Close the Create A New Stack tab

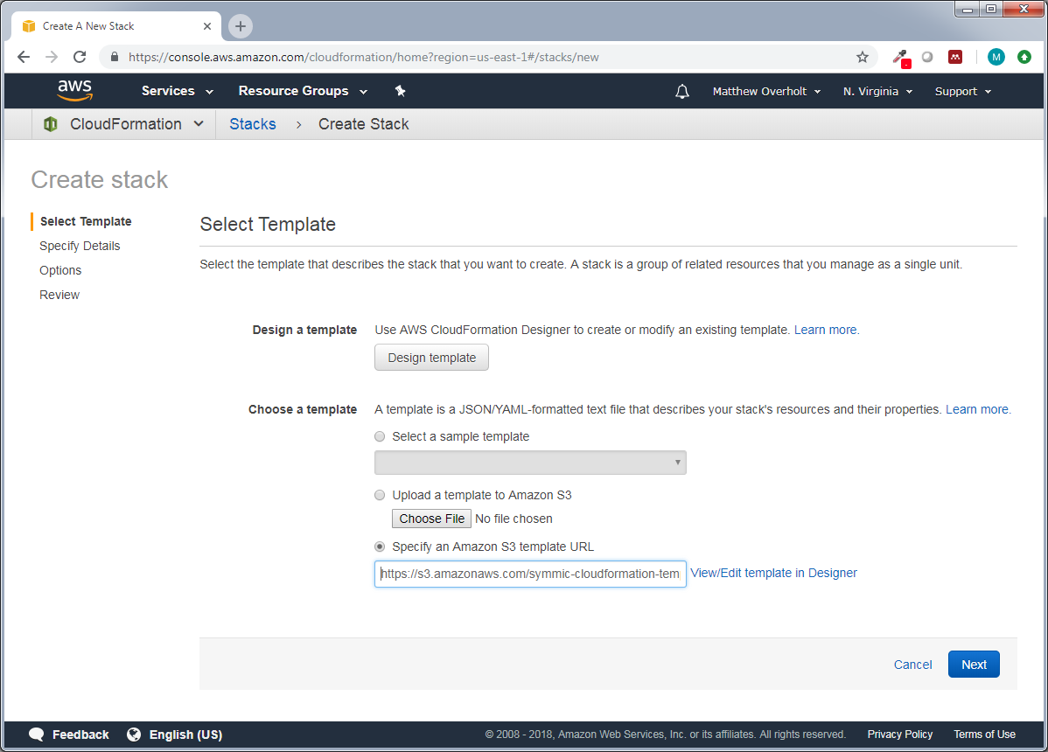pos(207,26)
